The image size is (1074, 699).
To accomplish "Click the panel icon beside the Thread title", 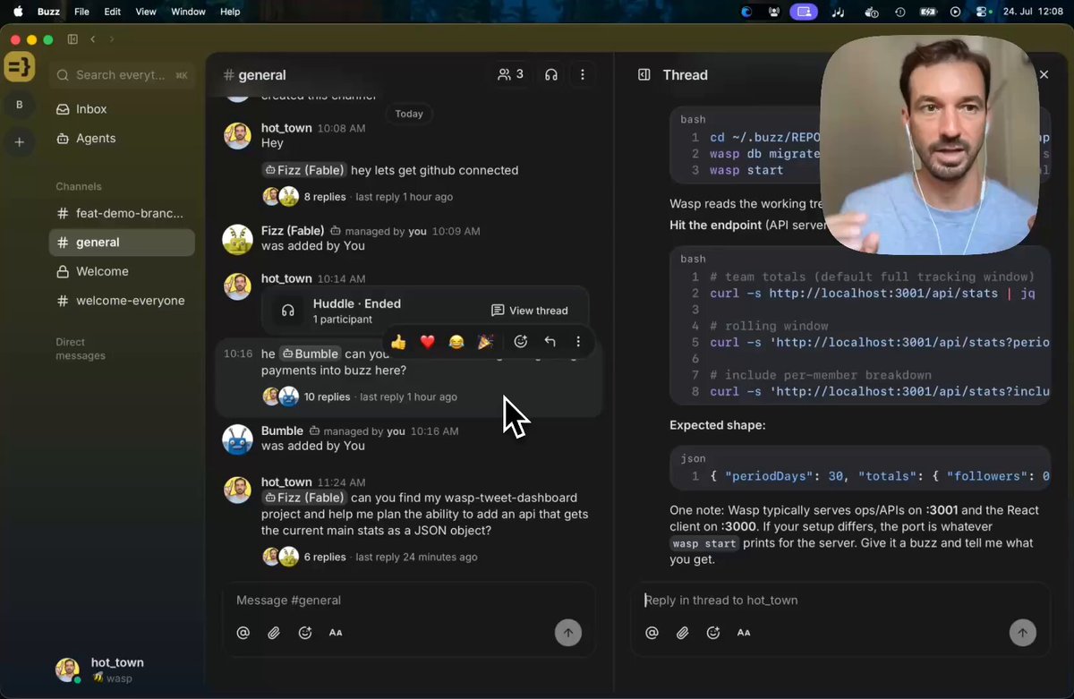I will [644, 75].
